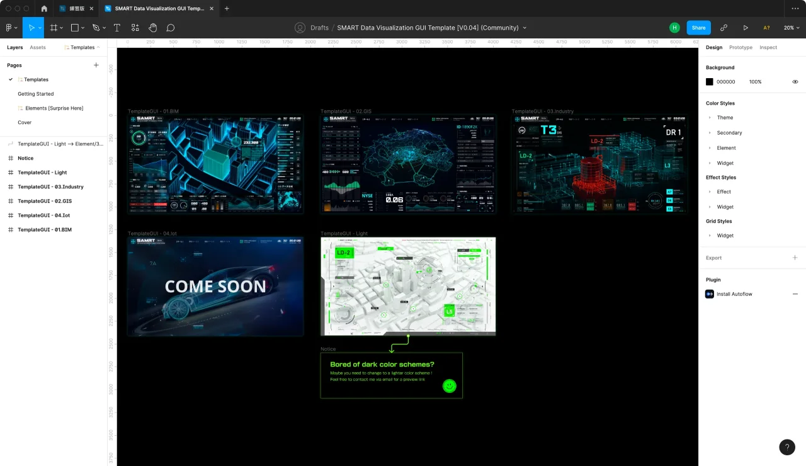Click the Present play icon
This screenshot has height=466, width=806.
tap(746, 28)
